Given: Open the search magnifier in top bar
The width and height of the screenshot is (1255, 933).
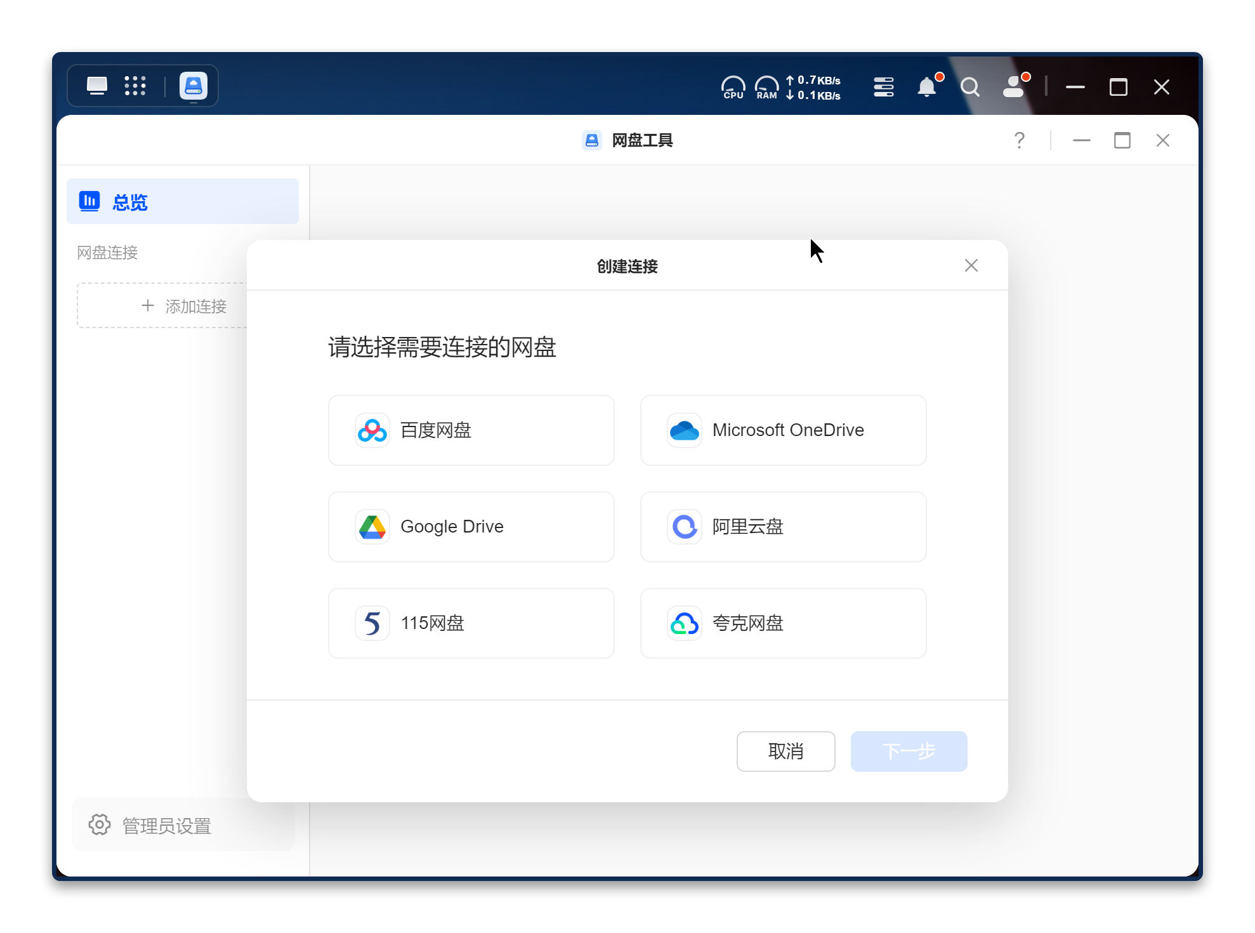Looking at the screenshot, I should 969,87.
